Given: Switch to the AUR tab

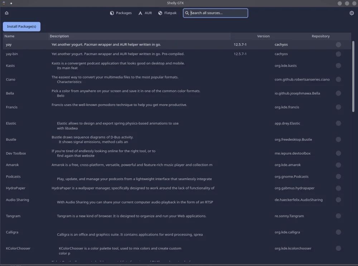Looking at the screenshot, I should 145,13.
